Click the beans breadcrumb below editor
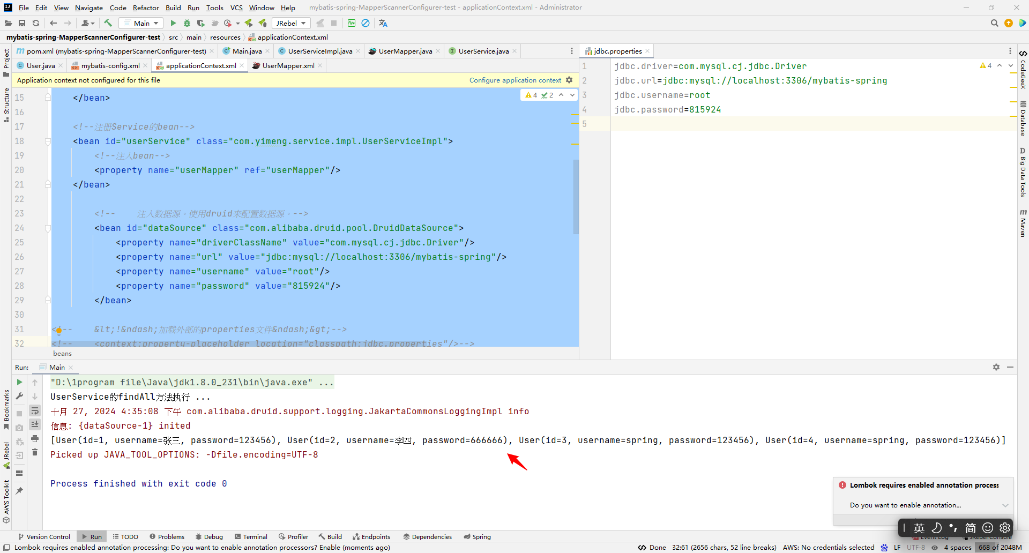Image resolution: width=1029 pixels, height=553 pixels. point(62,353)
